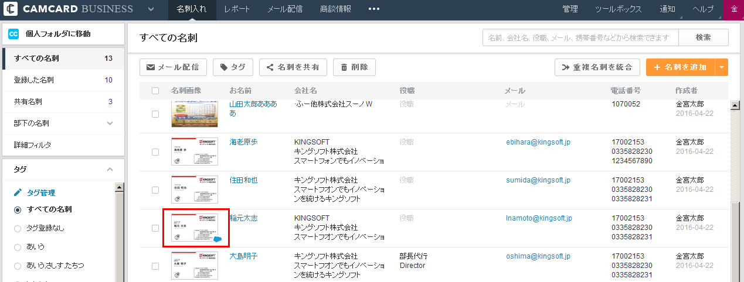Open タグ管理 pencil link

tap(35, 192)
